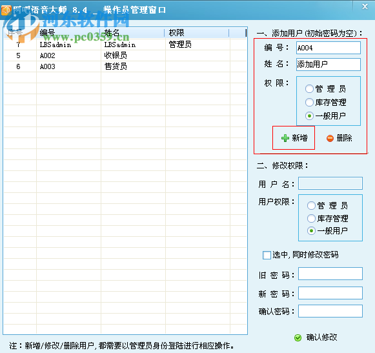
Task: Click sequence number 5 cell
Action: point(20,55)
